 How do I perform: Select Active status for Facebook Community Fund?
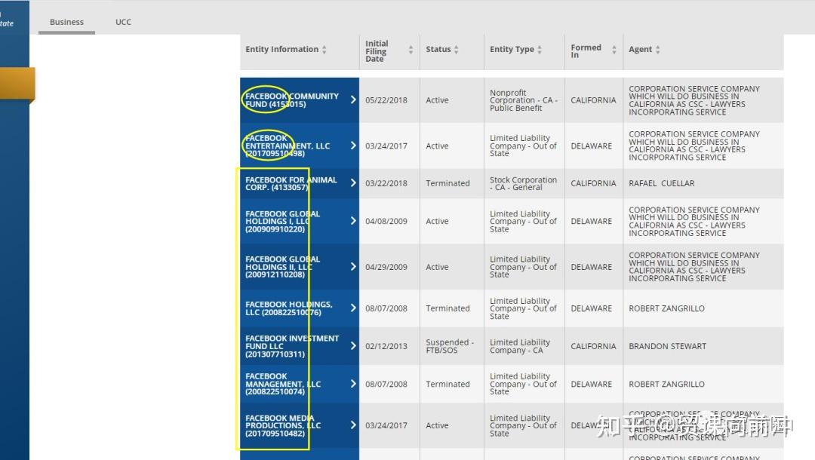click(x=437, y=100)
